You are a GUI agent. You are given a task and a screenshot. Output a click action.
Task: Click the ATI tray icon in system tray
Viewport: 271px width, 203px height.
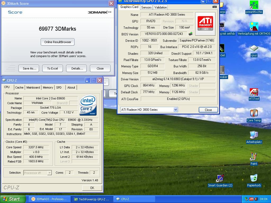click(251, 199)
